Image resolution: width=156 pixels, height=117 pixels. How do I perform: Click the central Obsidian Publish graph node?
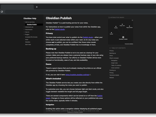[123, 37]
